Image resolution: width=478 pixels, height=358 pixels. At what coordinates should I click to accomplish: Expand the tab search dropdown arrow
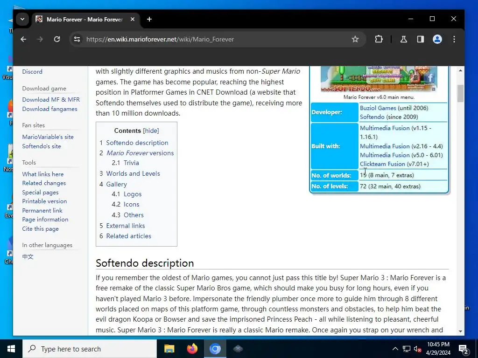(22, 19)
